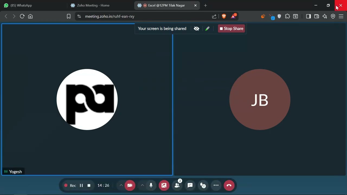This screenshot has height=195, width=347.
Task: Mute the microphone
Action: (x=151, y=186)
